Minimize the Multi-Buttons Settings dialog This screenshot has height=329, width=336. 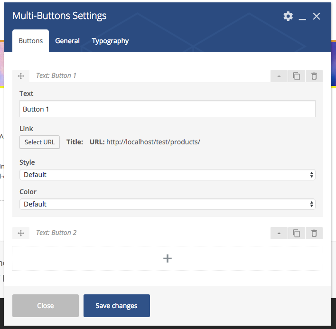coord(302,17)
